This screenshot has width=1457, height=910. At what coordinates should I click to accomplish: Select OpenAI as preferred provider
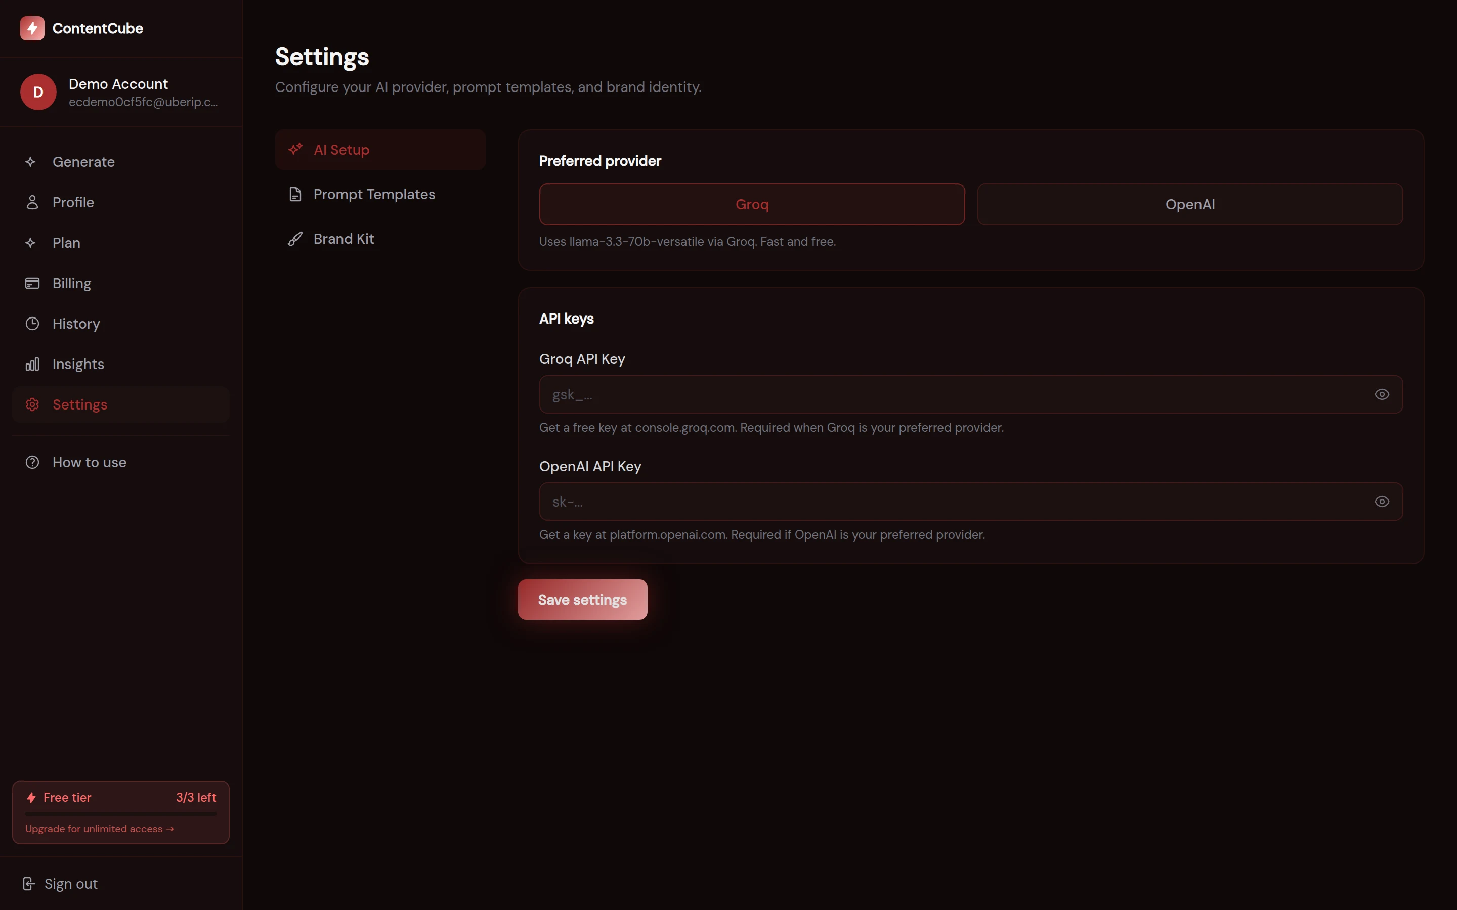(1190, 204)
